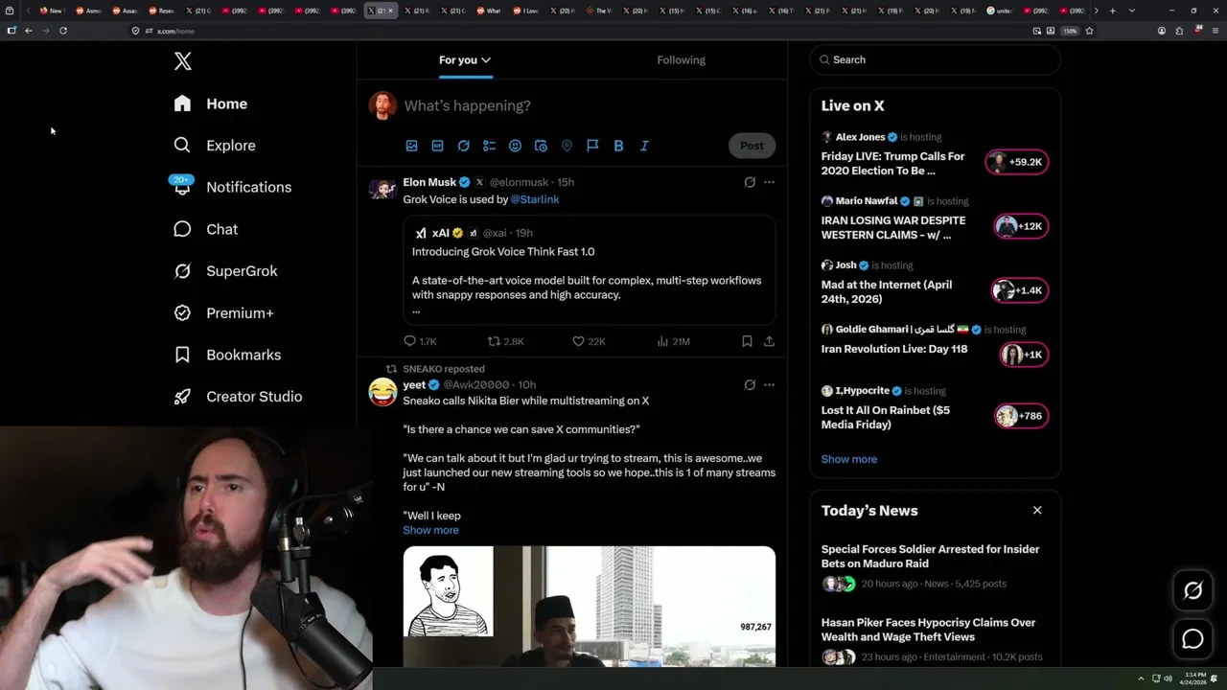Click the flag icon in compose toolbar

coord(592,146)
